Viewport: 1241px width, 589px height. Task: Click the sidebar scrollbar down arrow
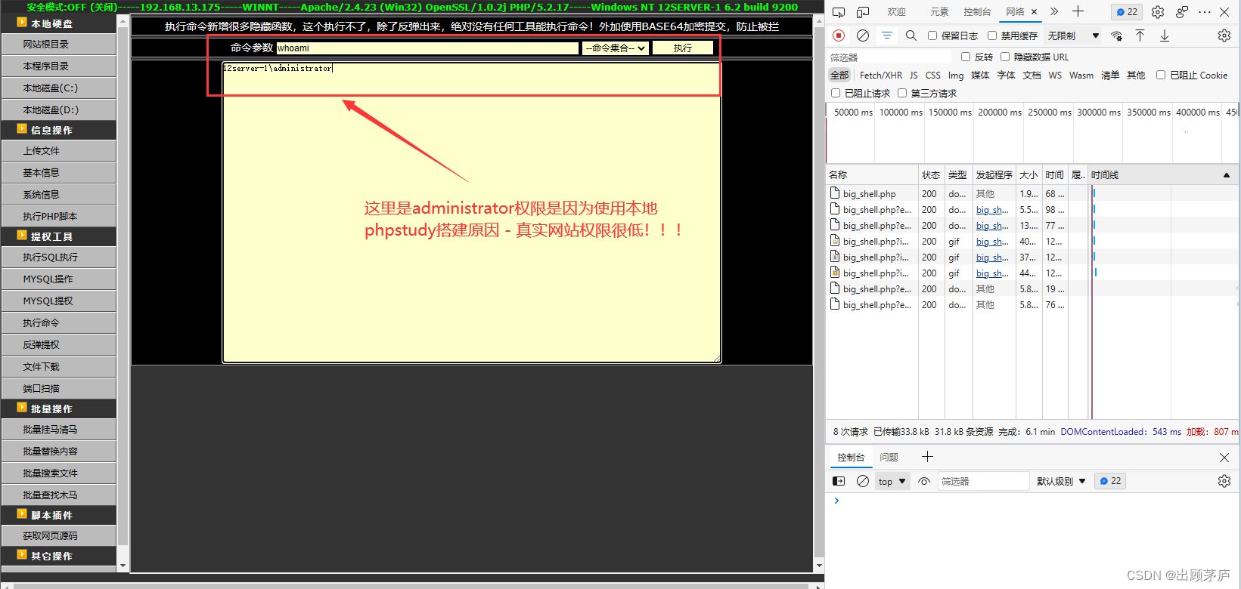123,566
